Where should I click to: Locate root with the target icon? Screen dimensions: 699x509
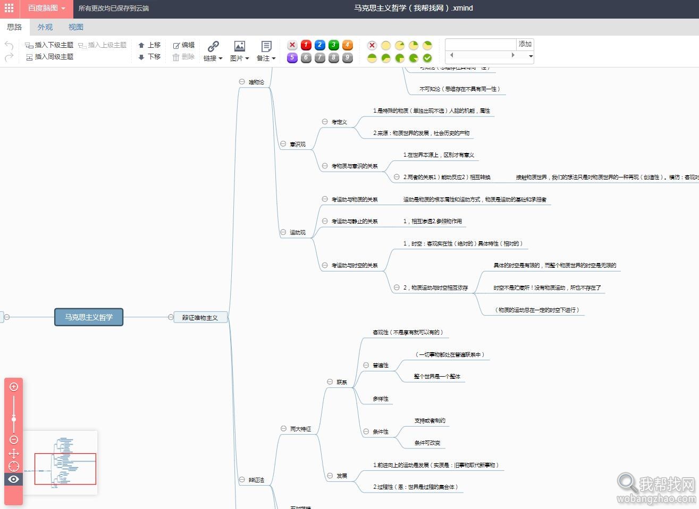coord(14,466)
